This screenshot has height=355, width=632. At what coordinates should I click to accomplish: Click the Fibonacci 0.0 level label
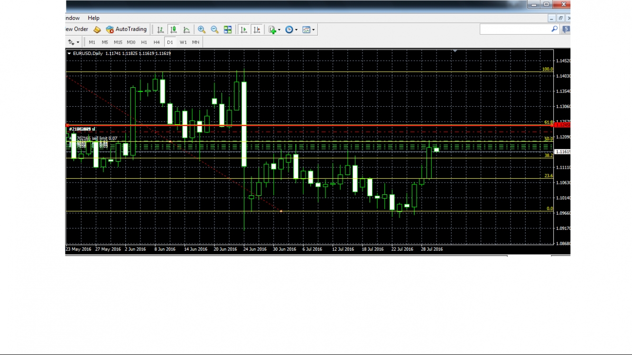click(550, 209)
